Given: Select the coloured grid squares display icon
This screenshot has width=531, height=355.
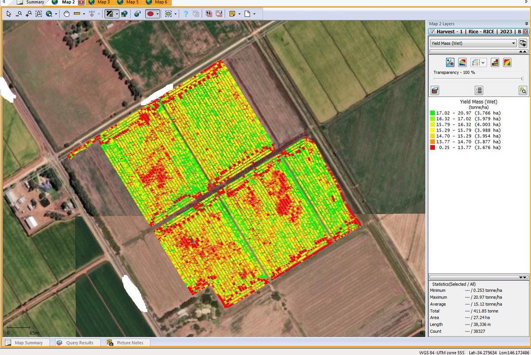Looking at the screenshot, I should [495, 62].
